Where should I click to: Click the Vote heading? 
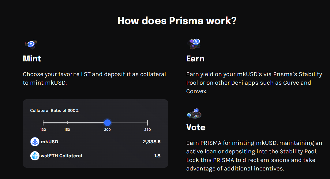click(x=196, y=127)
